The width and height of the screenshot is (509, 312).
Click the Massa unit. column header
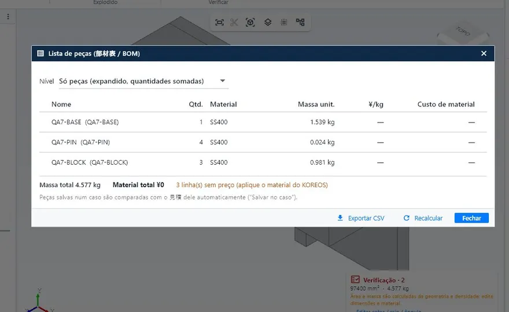coord(316,104)
